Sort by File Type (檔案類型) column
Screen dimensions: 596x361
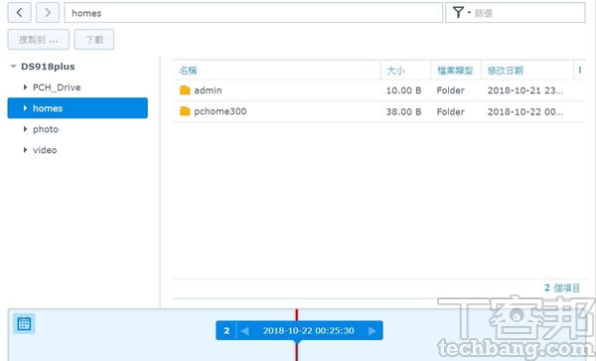456,70
